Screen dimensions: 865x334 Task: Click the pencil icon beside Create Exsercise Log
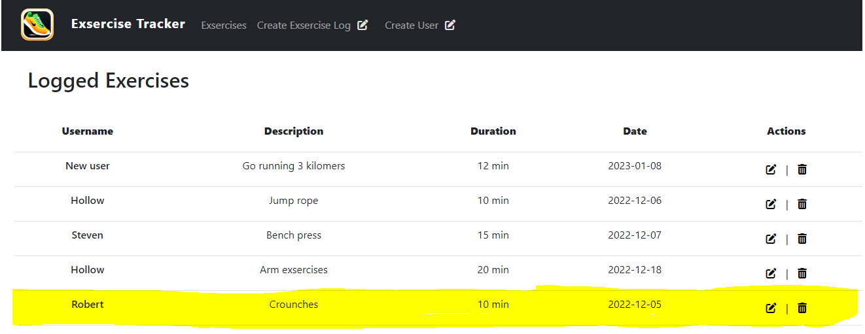click(362, 25)
